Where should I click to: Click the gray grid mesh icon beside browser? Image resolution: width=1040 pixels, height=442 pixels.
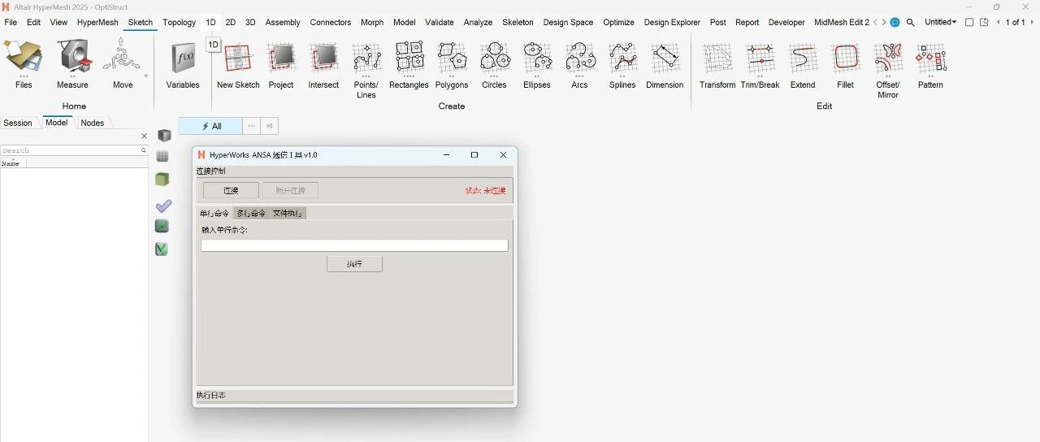(x=162, y=156)
